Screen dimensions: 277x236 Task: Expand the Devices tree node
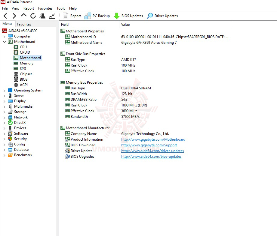click(5, 128)
